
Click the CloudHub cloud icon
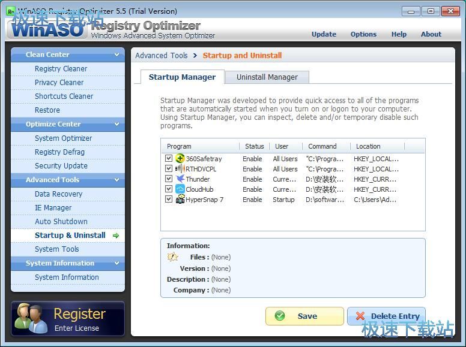(180, 189)
